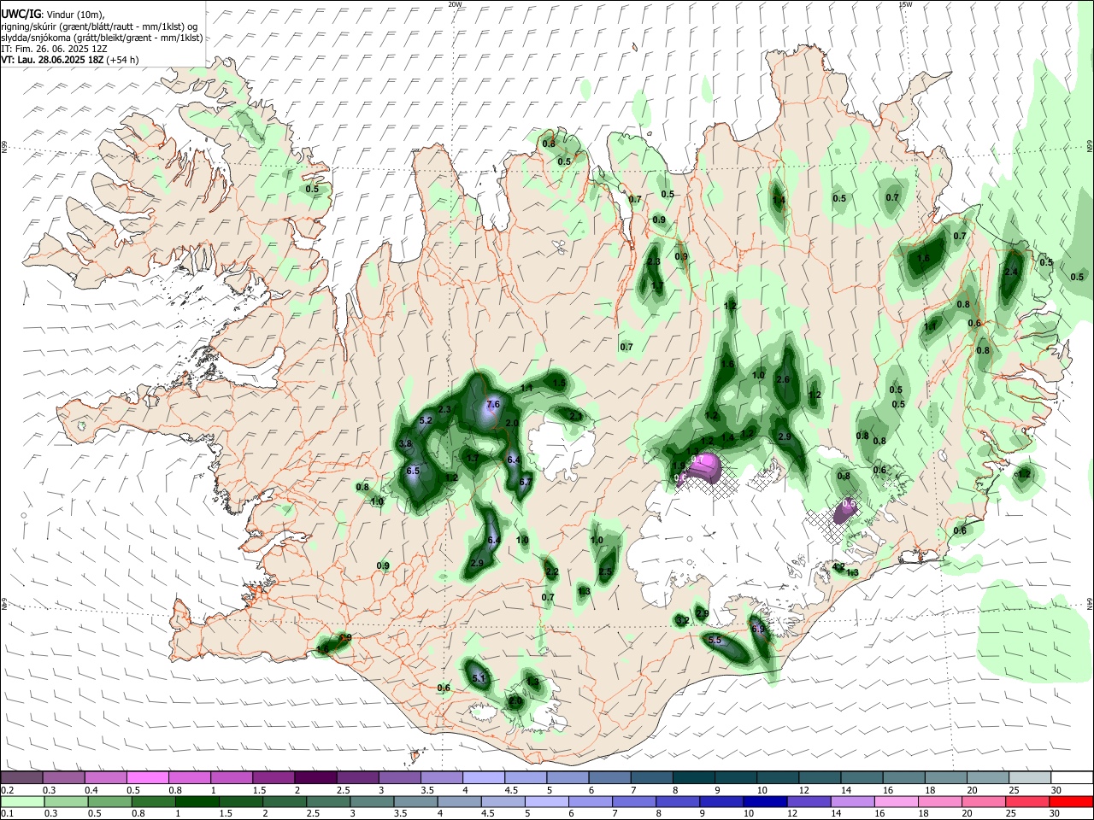Image resolution: width=1094 pixels, height=820 pixels.
Task: Pick the rain legend swatch labeled 0.5
Action: [x=109, y=801]
